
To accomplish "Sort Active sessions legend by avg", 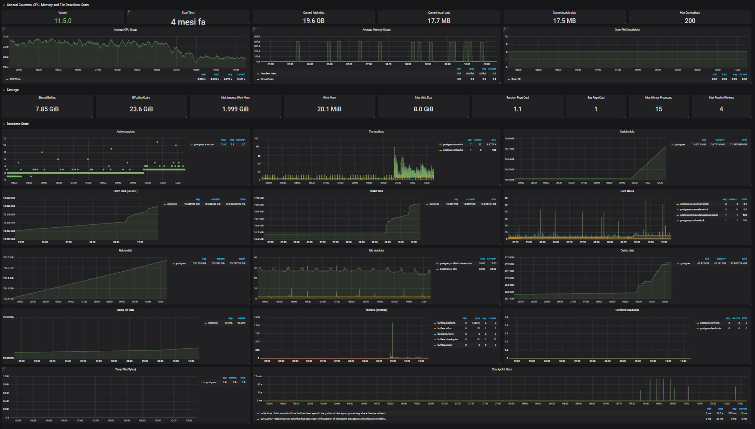I will point(232,140).
